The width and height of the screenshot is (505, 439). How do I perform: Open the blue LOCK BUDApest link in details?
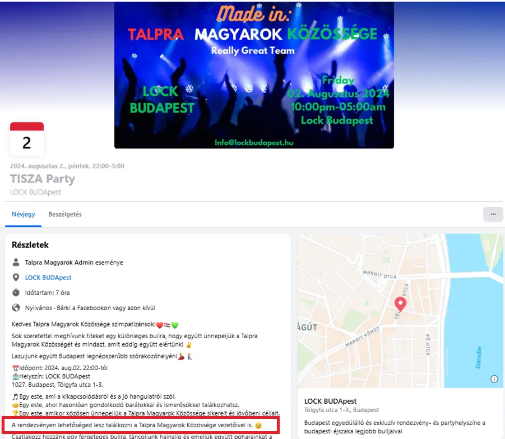coord(48,277)
